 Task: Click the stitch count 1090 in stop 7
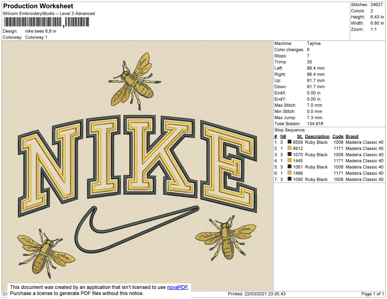(x=298, y=179)
